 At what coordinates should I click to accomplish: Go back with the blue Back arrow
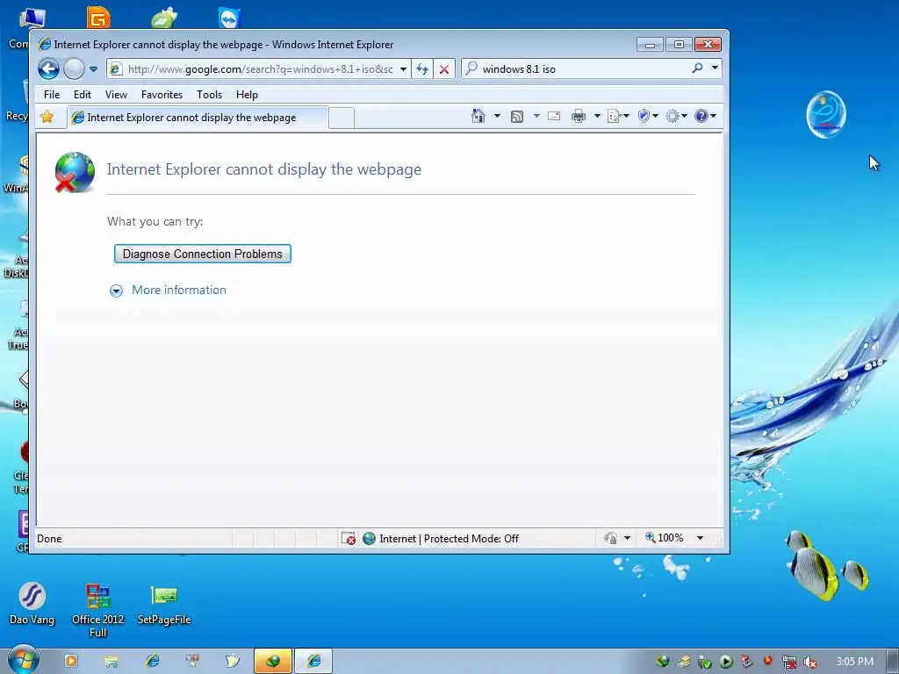(x=49, y=69)
